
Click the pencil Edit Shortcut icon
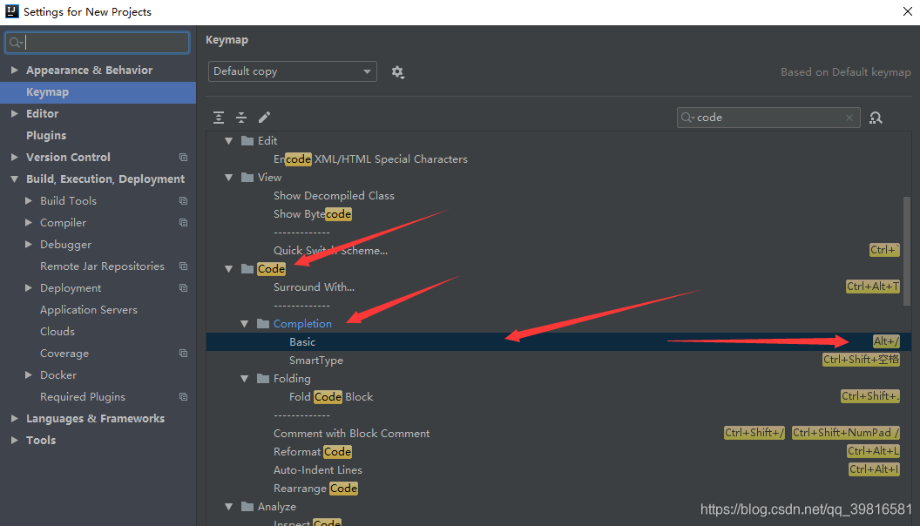(264, 118)
